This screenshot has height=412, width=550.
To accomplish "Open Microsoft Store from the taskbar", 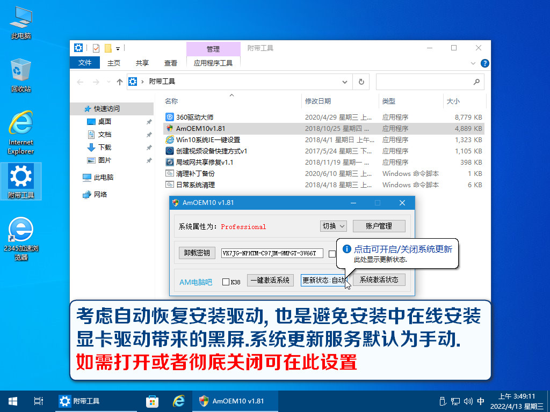I will (x=152, y=401).
